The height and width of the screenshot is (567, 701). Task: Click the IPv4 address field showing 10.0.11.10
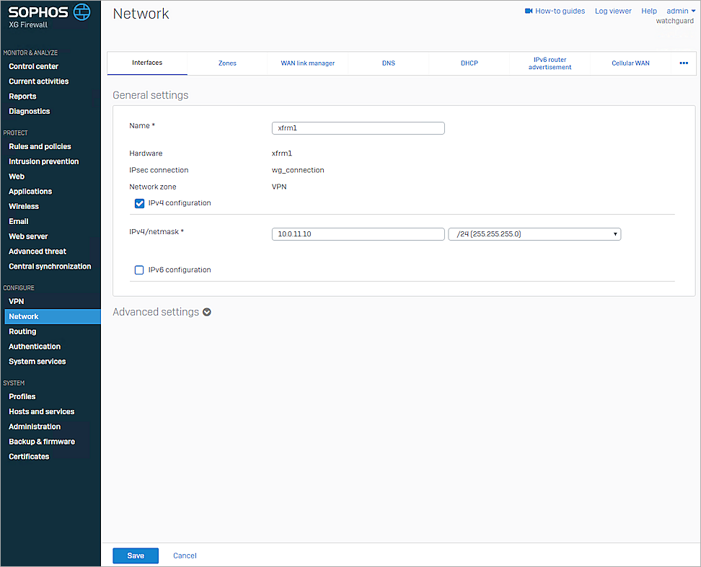pyautogui.click(x=358, y=233)
